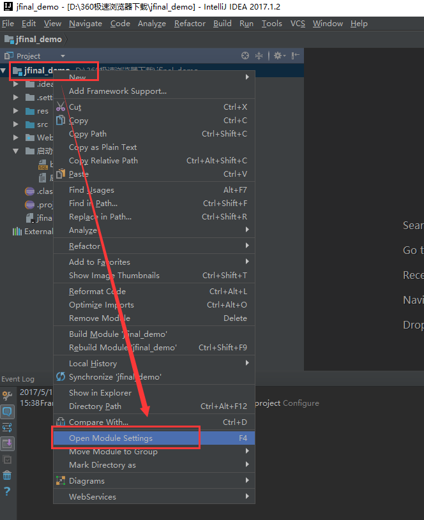Click the mark all as read icon
The width and height of the screenshot is (424, 520).
pos(7,459)
